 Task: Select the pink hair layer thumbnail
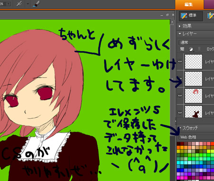tap(194, 96)
